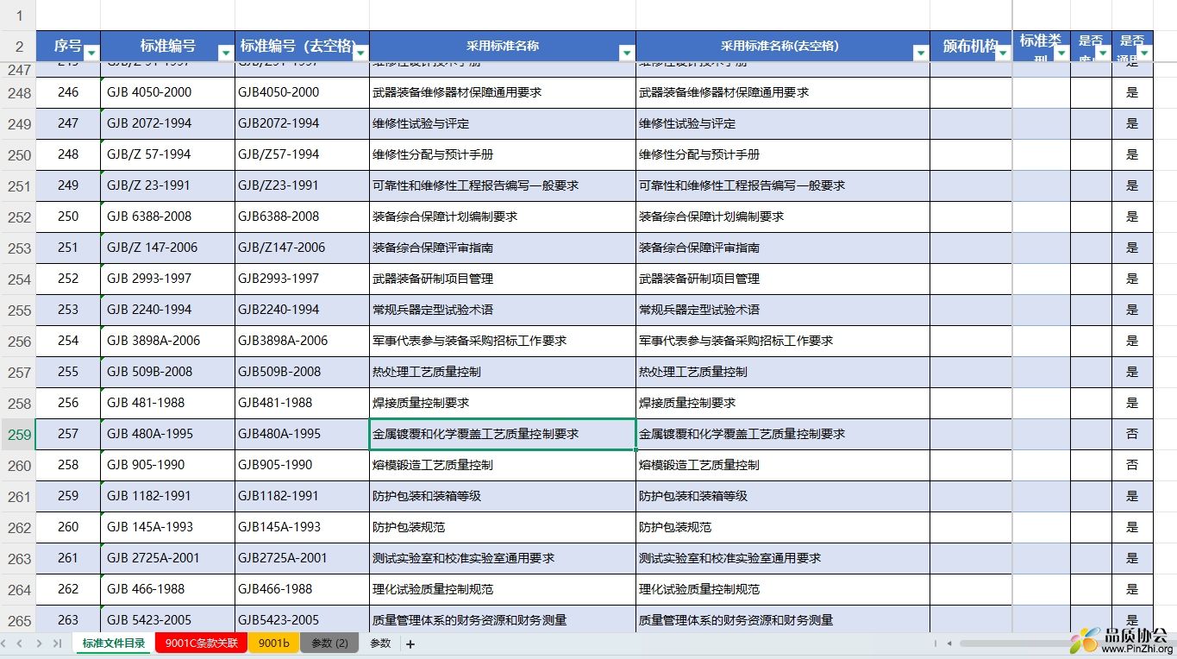
Task: Select cell GJB466-1988
Action: point(302,589)
